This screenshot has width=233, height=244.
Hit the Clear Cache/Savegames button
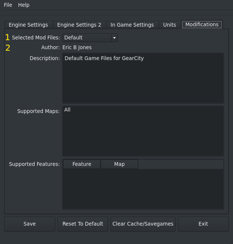pyautogui.click(x=143, y=224)
